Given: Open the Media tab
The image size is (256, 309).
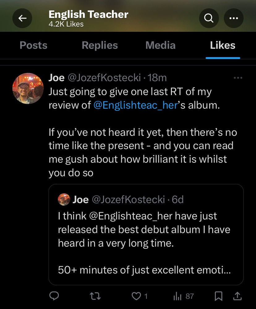Looking at the screenshot, I should pos(160,45).
